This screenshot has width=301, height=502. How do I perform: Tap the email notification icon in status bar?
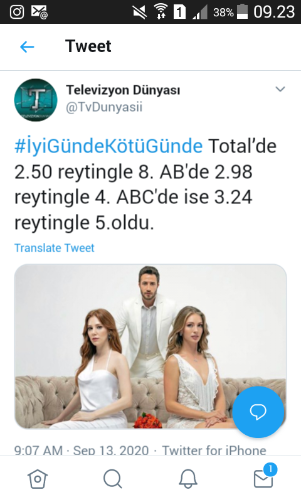tap(40, 12)
